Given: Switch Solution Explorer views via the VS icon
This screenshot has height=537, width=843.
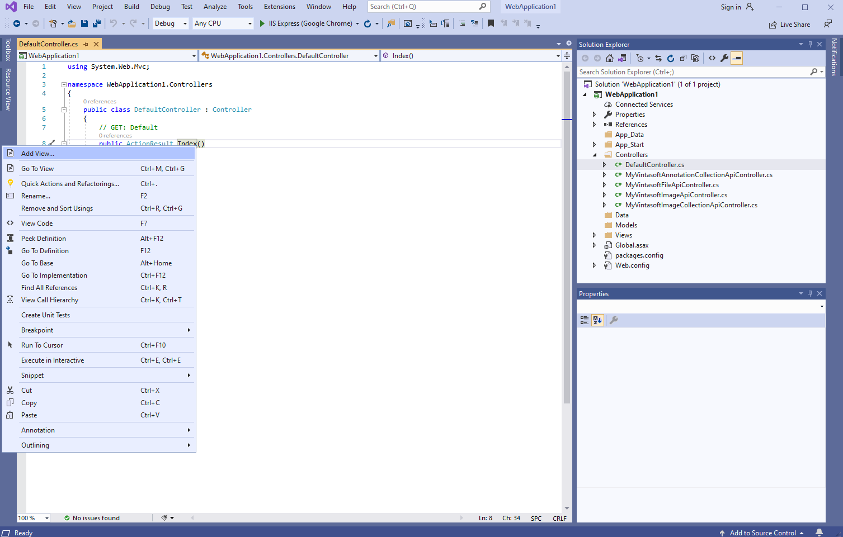Looking at the screenshot, I should point(622,58).
